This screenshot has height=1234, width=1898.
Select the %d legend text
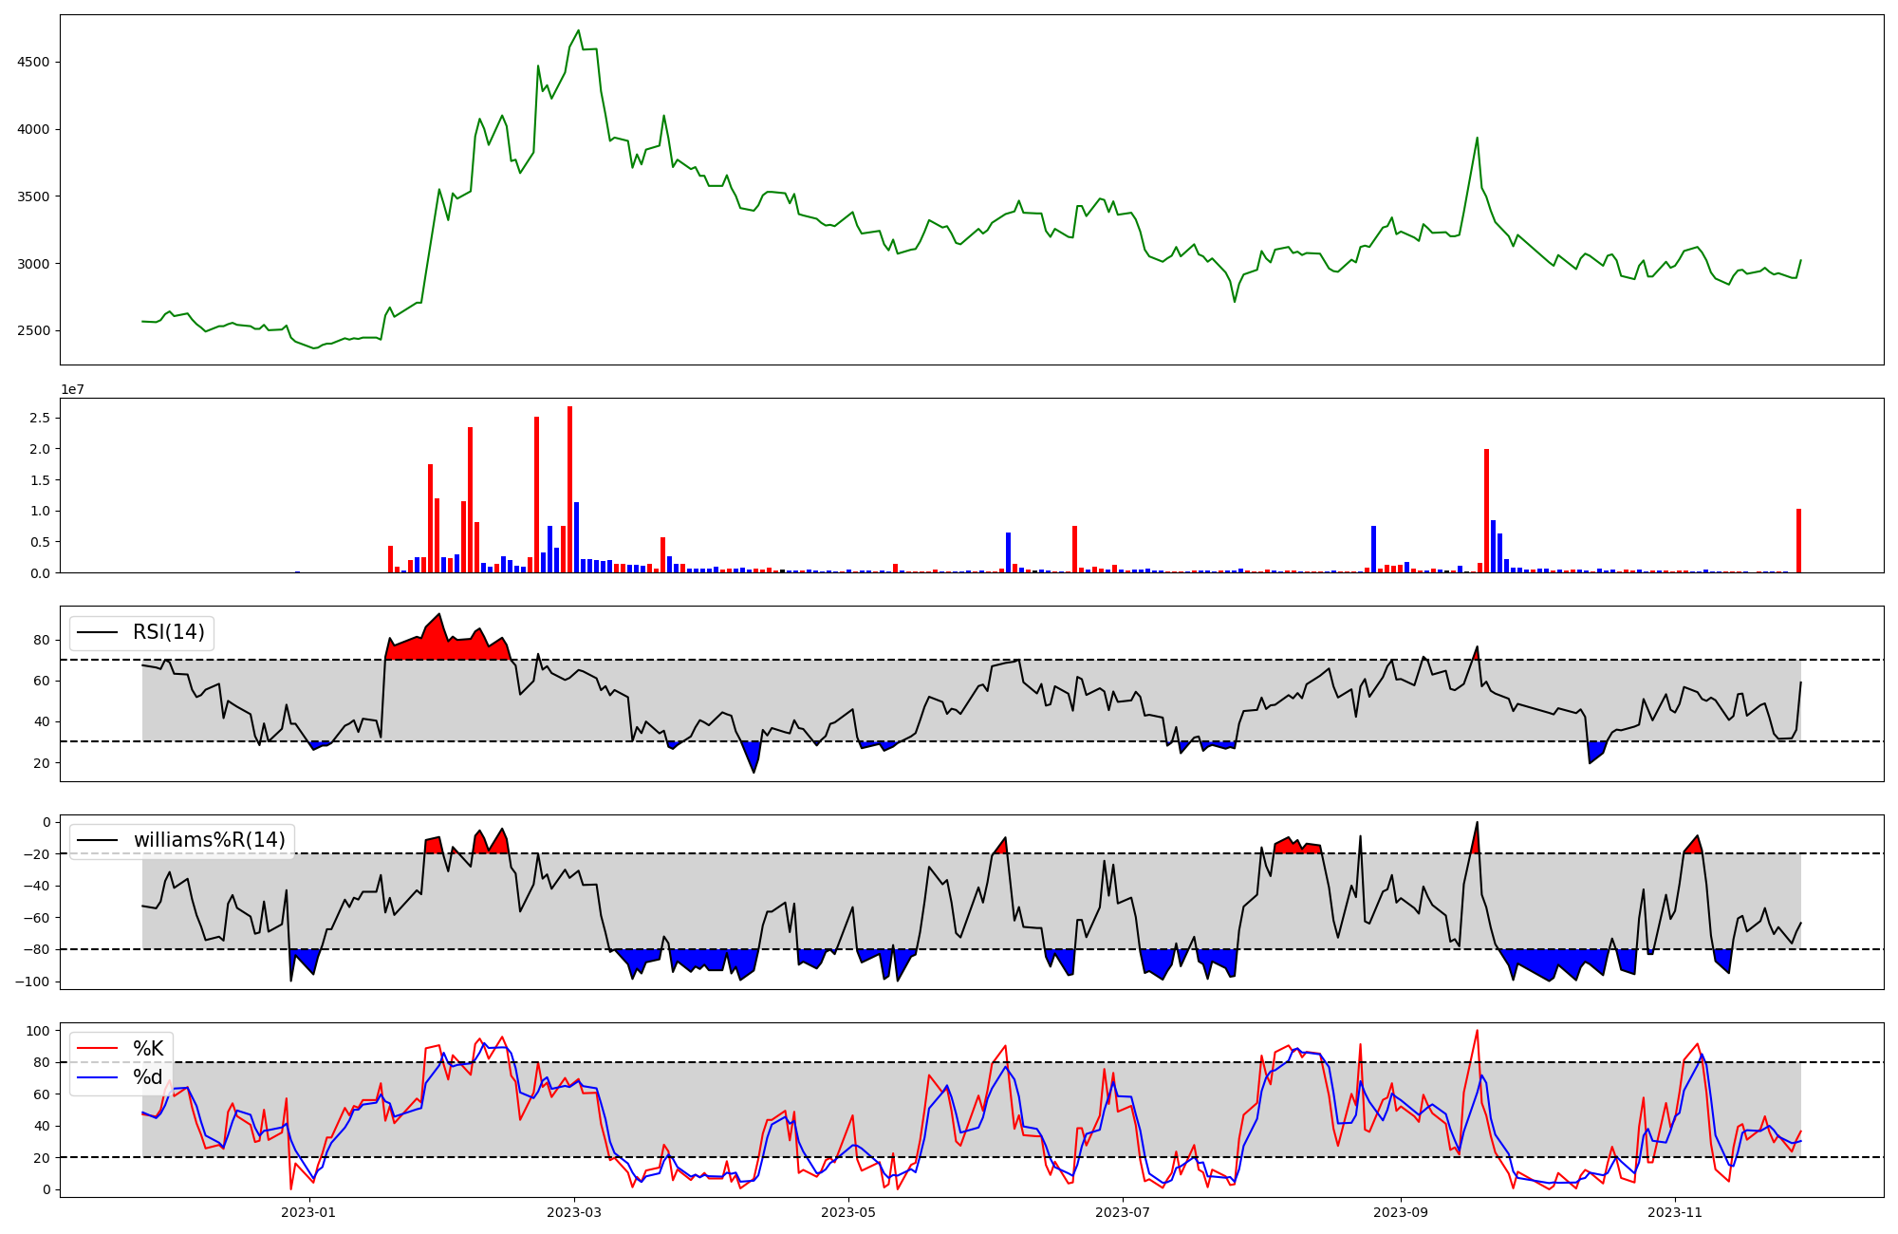tap(148, 1077)
